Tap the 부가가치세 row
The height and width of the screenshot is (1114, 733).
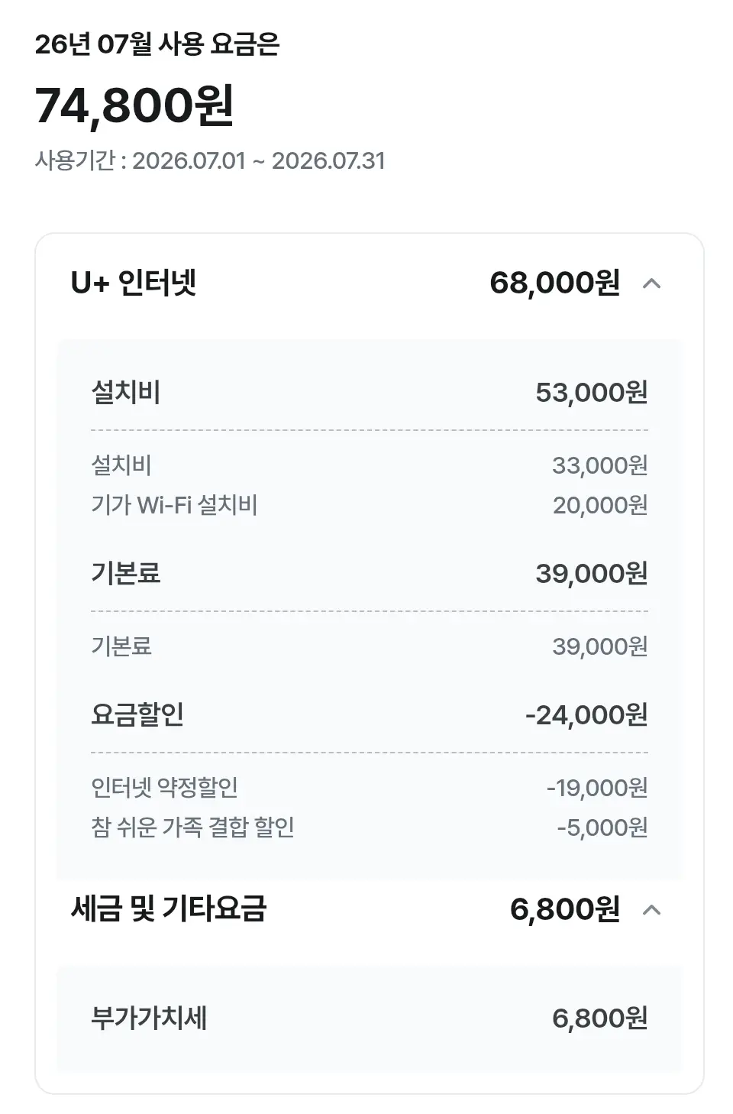click(369, 1018)
